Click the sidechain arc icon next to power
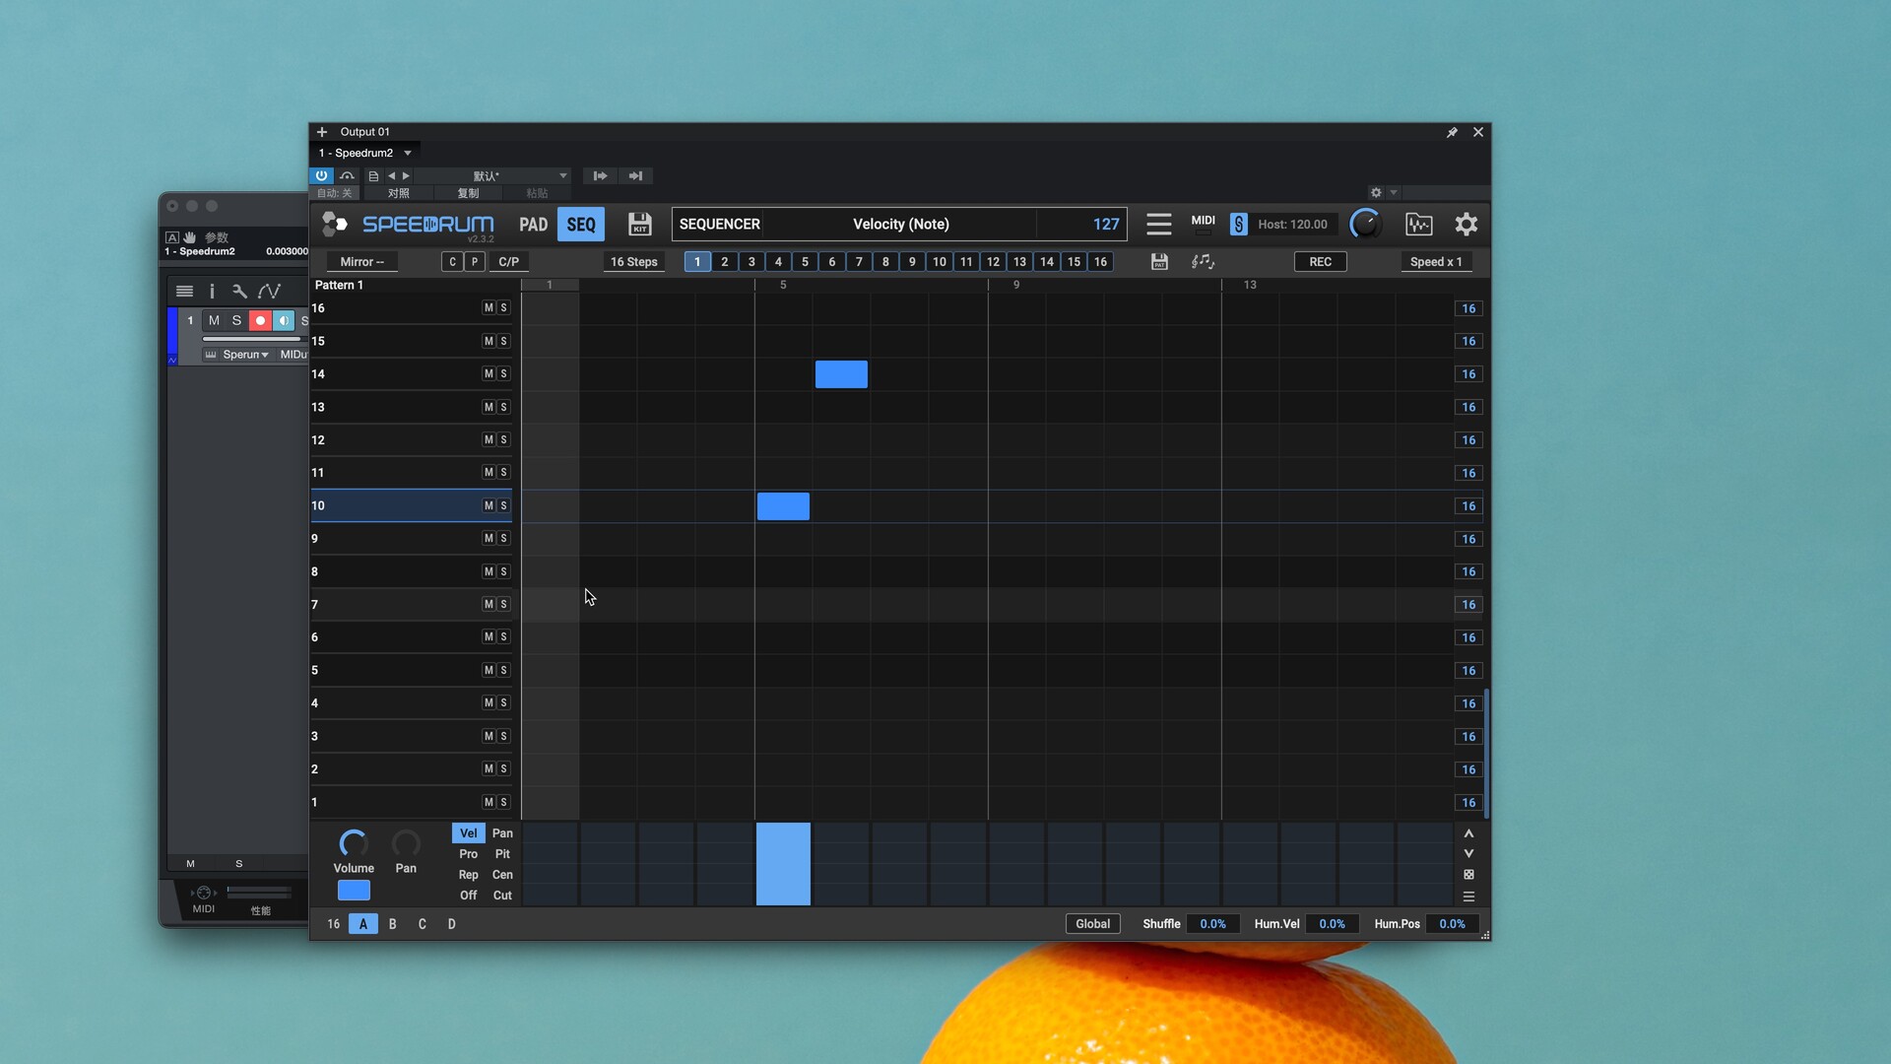 click(347, 176)
